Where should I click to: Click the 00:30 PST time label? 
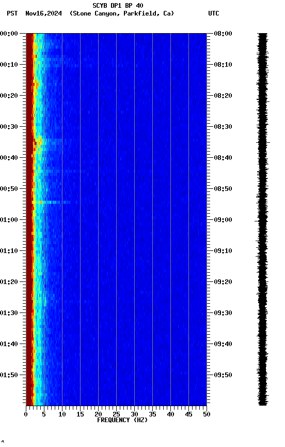(x=9, y=127)
